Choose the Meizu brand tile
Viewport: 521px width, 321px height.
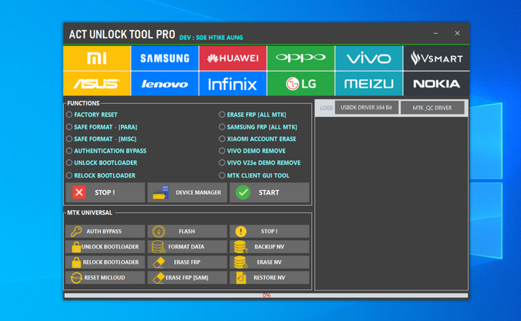tap(369, 83)
